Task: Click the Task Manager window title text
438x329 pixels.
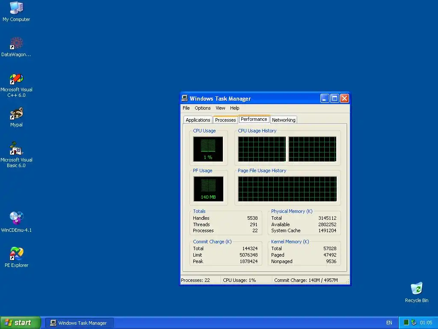Action: point(220,99)
